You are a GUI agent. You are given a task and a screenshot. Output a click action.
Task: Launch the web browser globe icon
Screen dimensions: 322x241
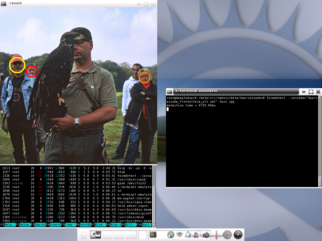point(170,235)
